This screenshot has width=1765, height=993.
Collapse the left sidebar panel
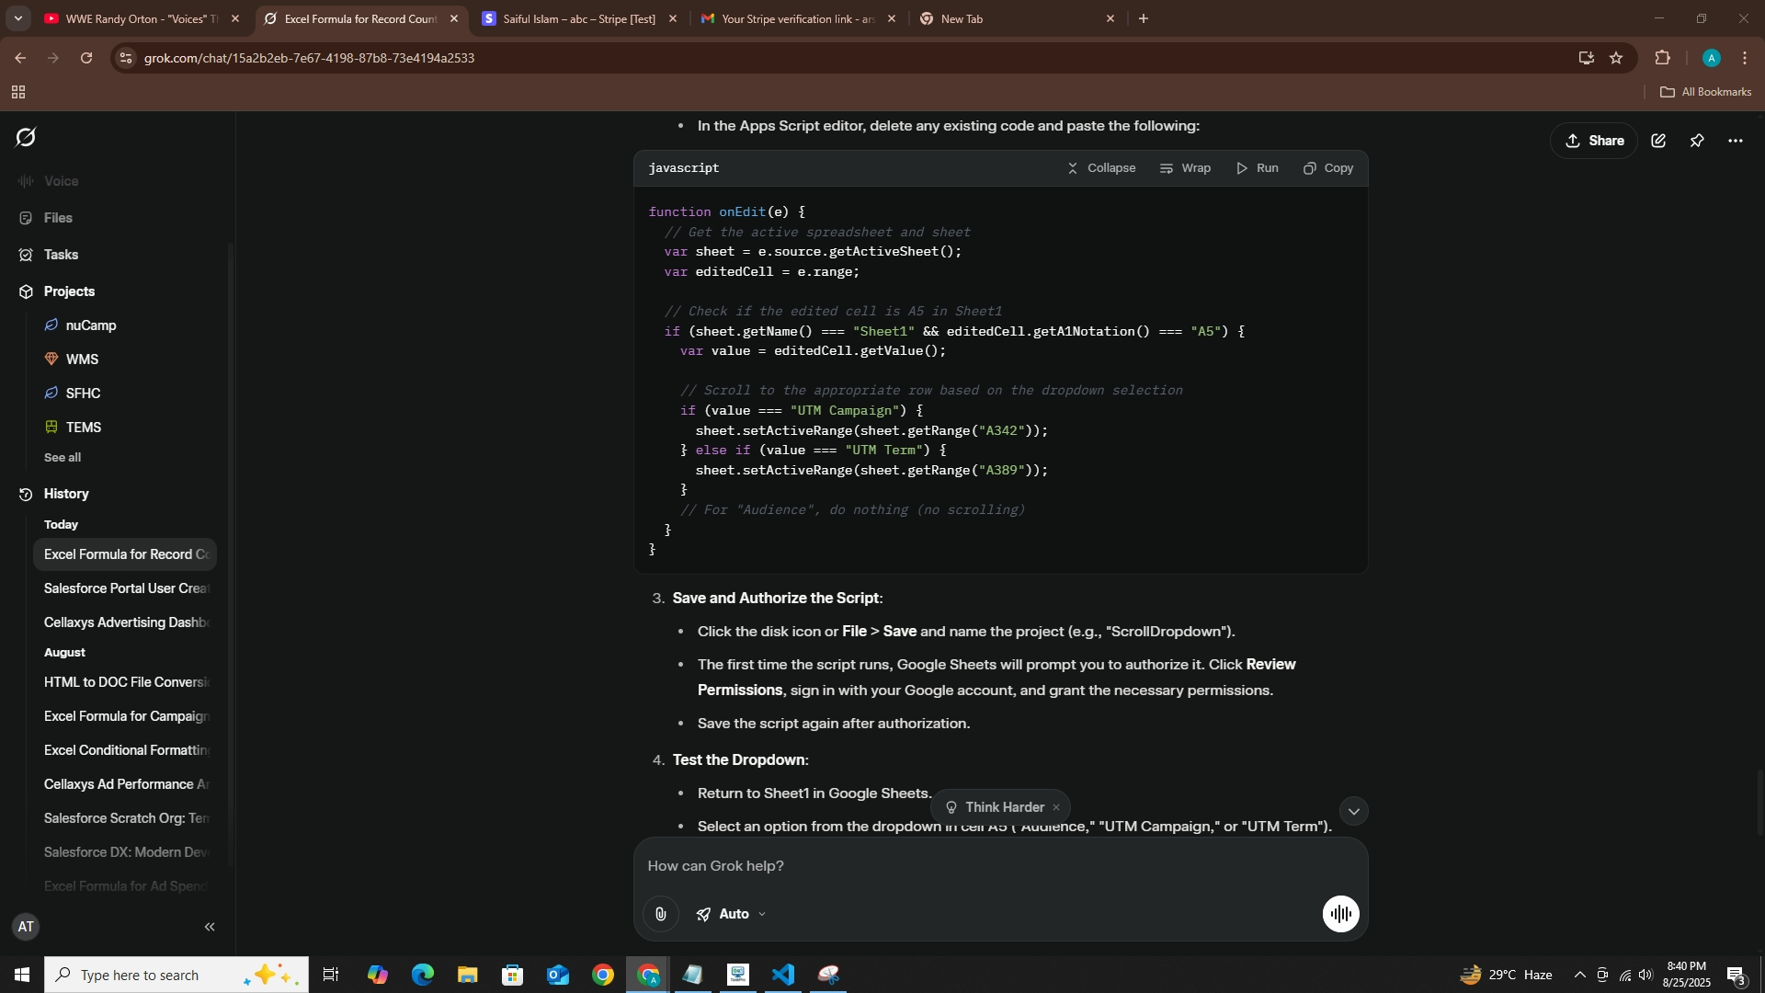(x=210, y=927)
